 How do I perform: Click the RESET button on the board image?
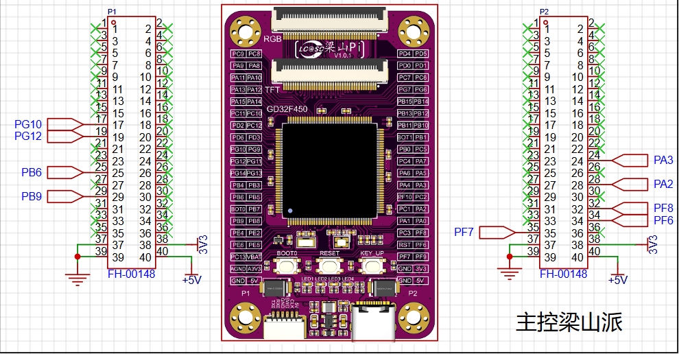(x=329, y=266)
